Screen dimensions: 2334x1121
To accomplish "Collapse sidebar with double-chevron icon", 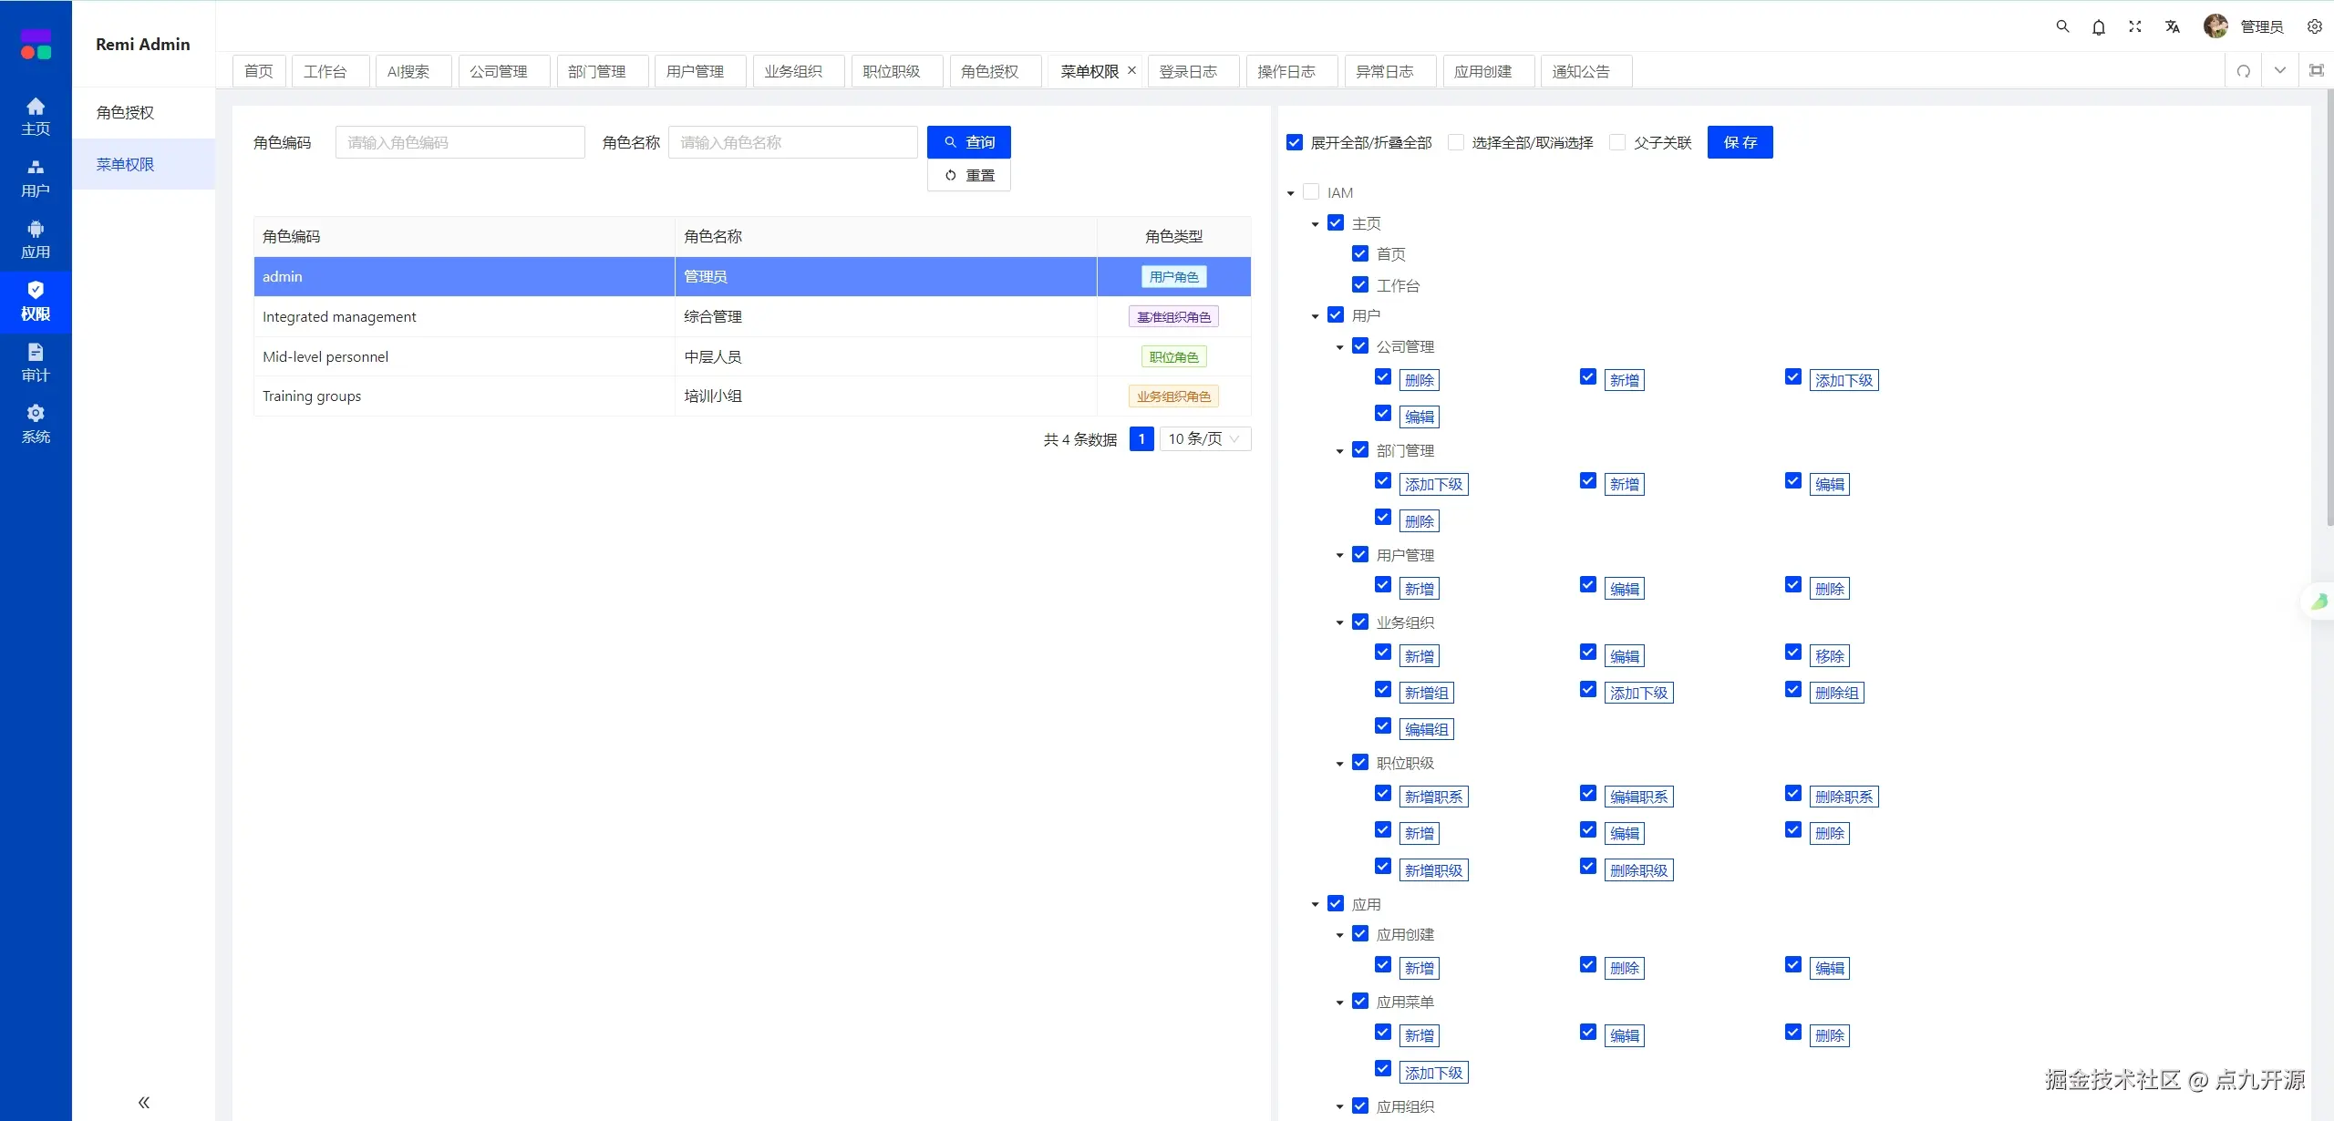I will (143, 1102).
